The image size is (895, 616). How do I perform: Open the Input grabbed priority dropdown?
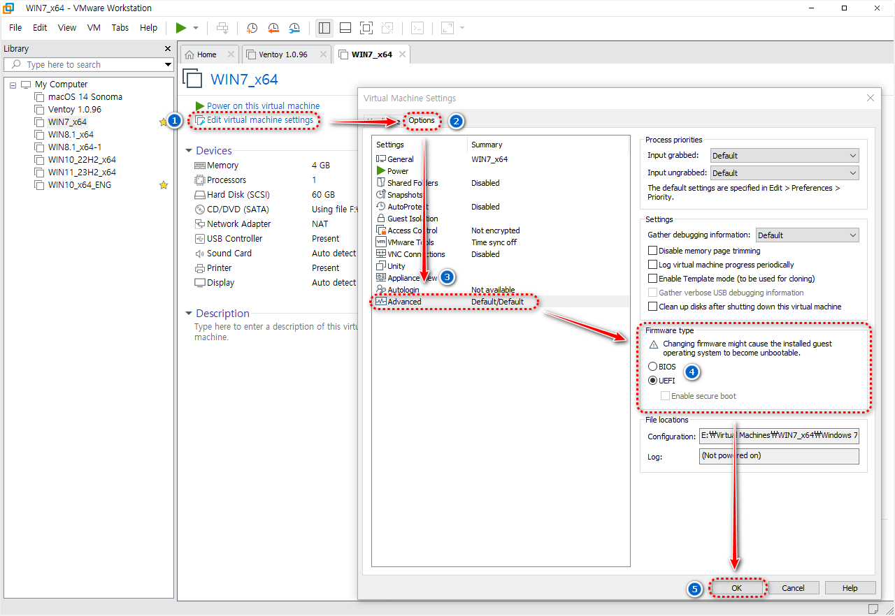pyautogui.click(x=785, y=156)
